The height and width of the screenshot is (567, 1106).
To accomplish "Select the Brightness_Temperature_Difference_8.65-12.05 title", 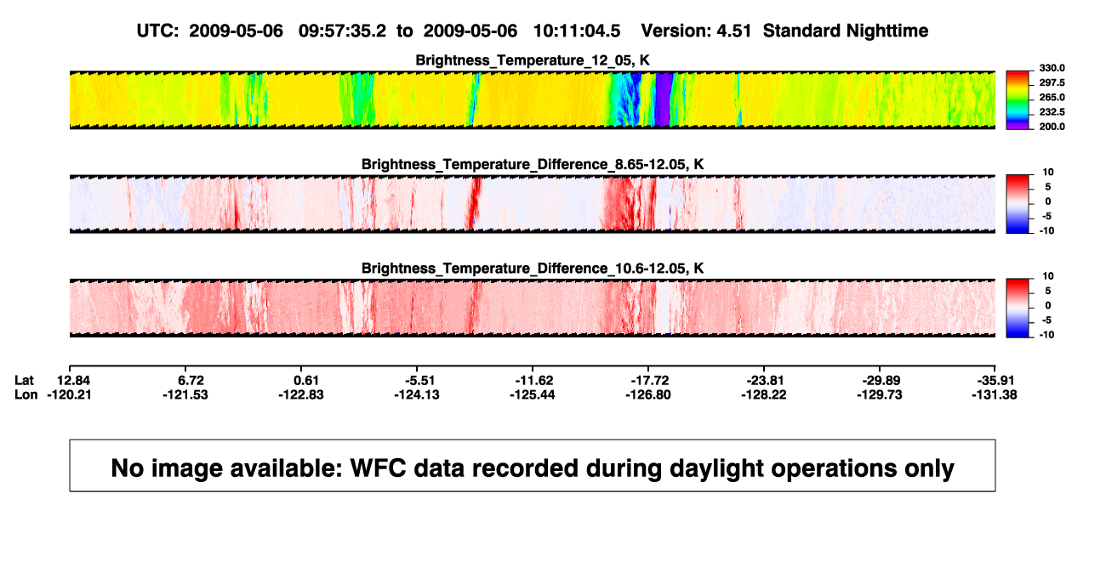I will tap(533, 164).
